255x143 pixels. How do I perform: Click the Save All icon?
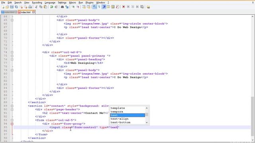(x=16, y=7)
